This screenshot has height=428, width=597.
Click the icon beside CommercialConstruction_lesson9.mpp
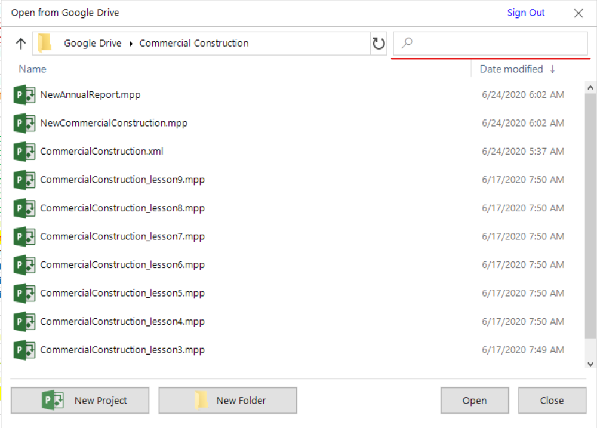24,180
